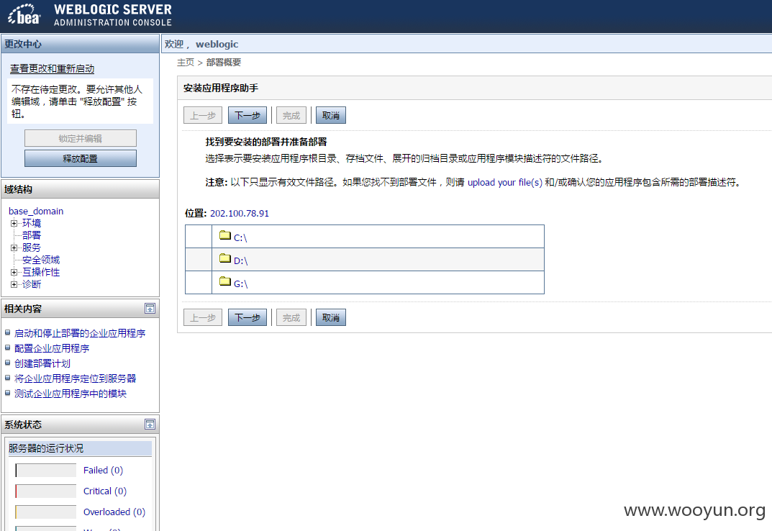Expand the 诊断 tree node

14,284
